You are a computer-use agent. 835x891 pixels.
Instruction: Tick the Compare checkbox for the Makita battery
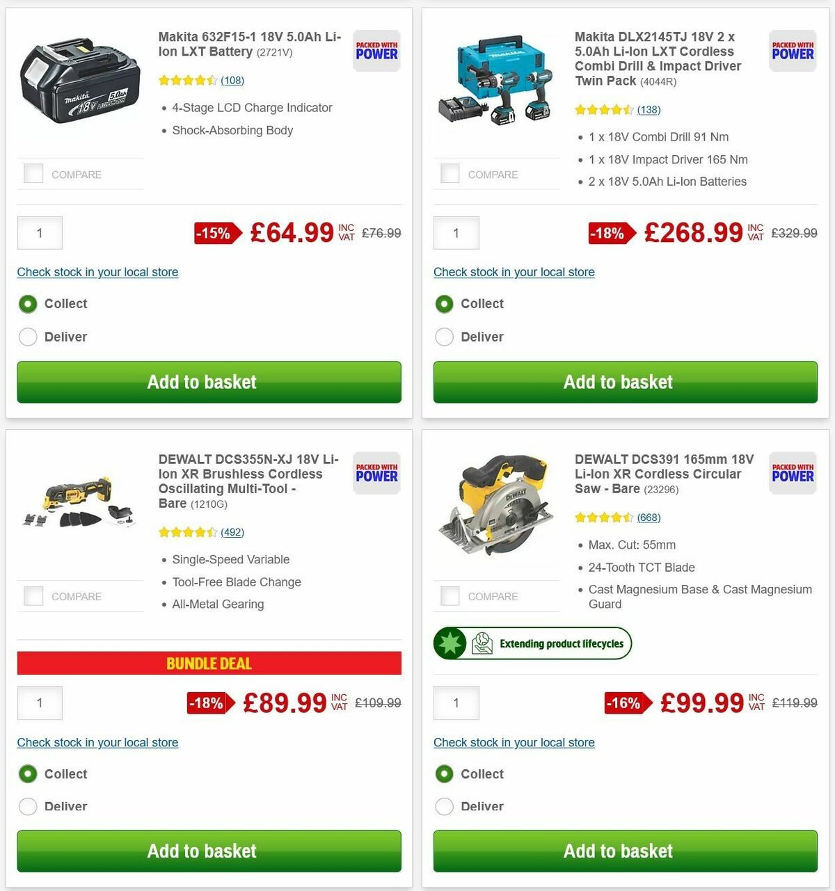(33, 173)
